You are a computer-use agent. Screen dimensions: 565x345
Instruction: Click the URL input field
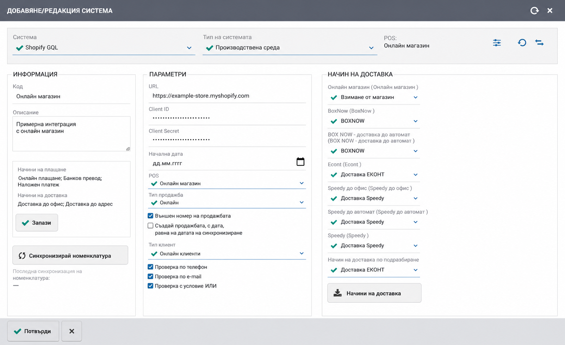227,96
